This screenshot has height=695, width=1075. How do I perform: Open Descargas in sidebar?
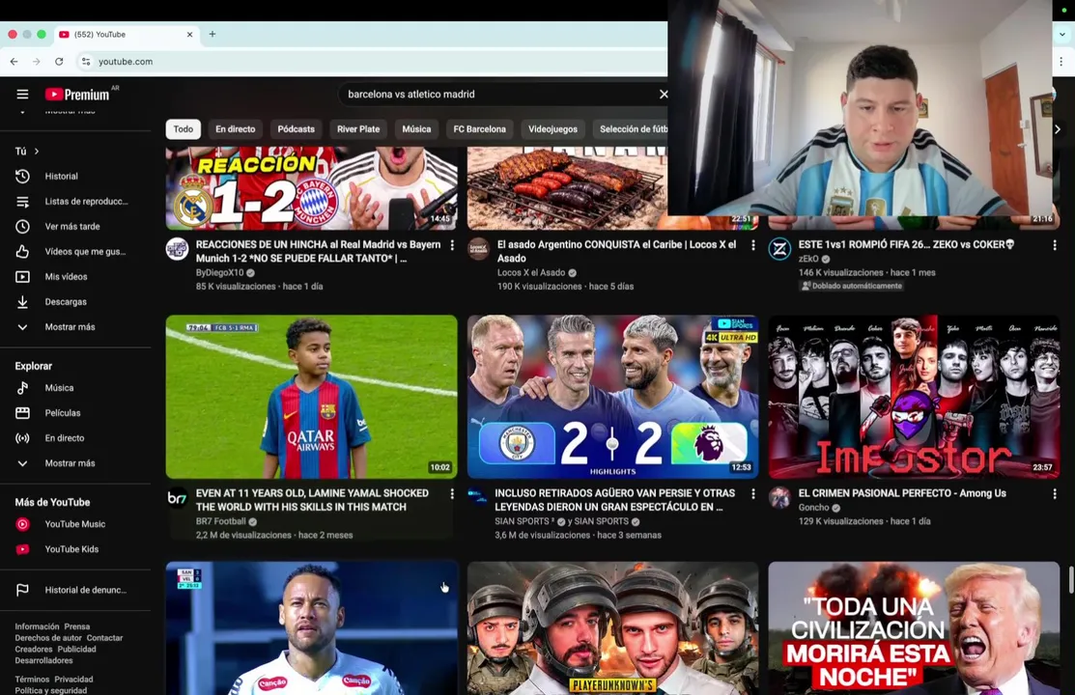click(x=75, y=301)
